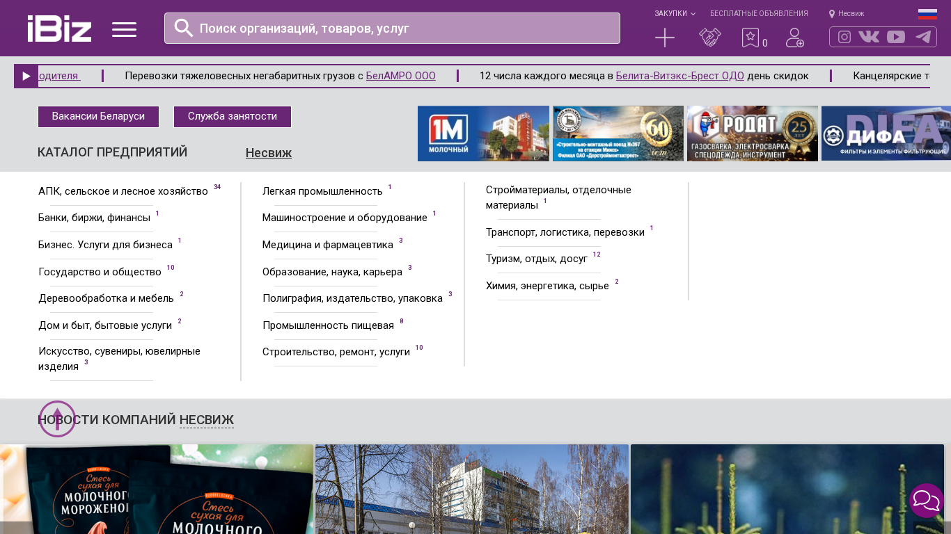Viewport: 951px width, 534px height.
Task: Open the hamburger menu icon
Action: pos(124,29)
